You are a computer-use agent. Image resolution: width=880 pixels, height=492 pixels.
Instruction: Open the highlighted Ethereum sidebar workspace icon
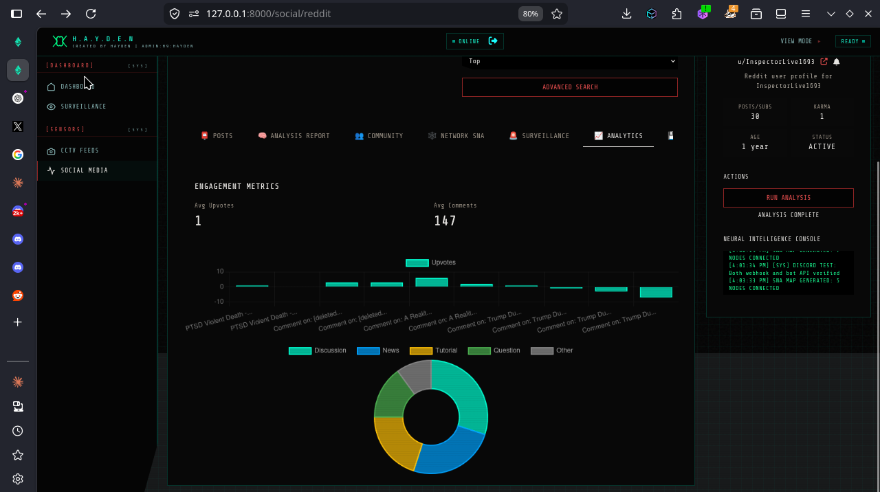coord(18,70)
